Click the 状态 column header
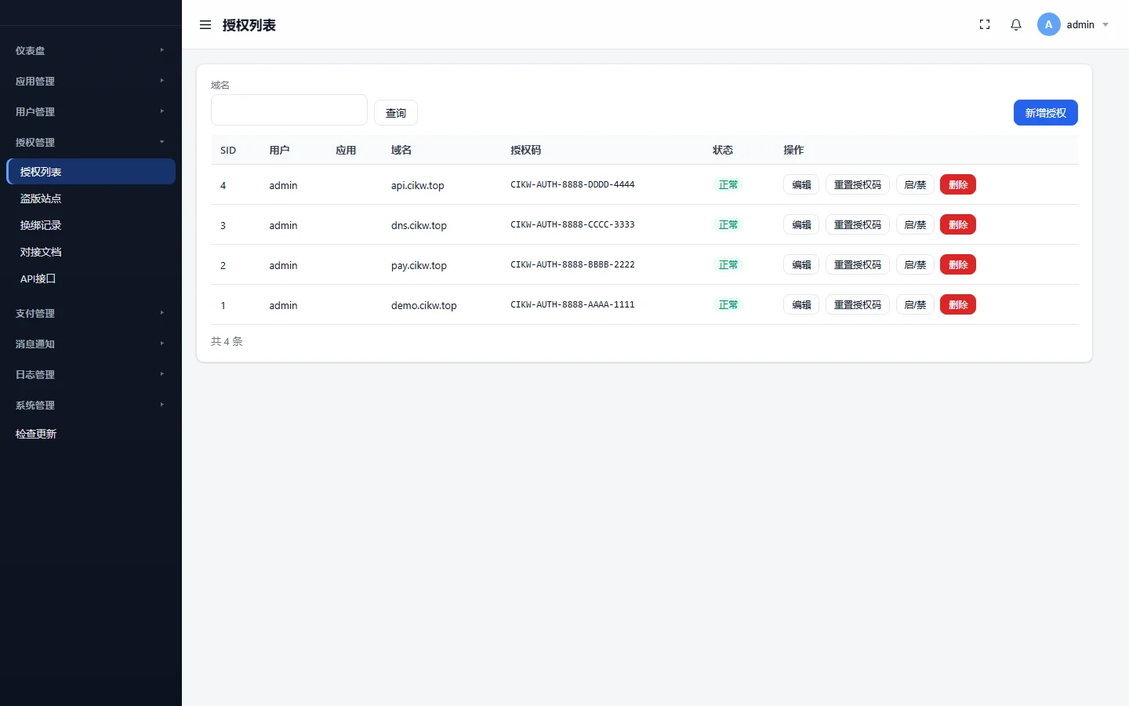The image size is (1129, 706). pos(723,150)
